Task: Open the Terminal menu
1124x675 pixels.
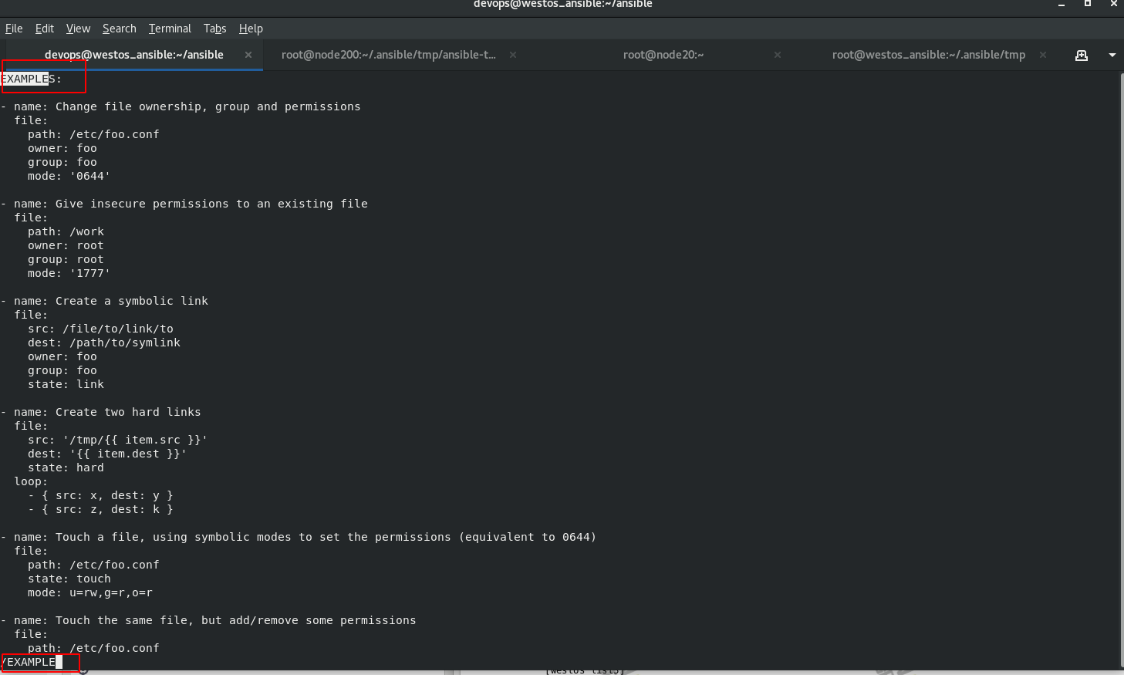Action: click(x=170, y=29)
